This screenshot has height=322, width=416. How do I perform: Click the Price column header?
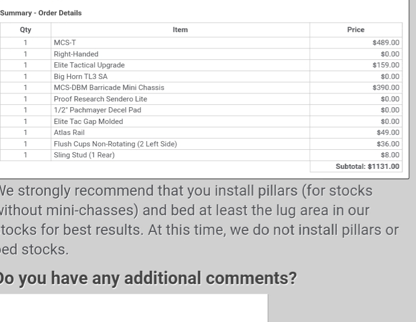click(356, 30)
